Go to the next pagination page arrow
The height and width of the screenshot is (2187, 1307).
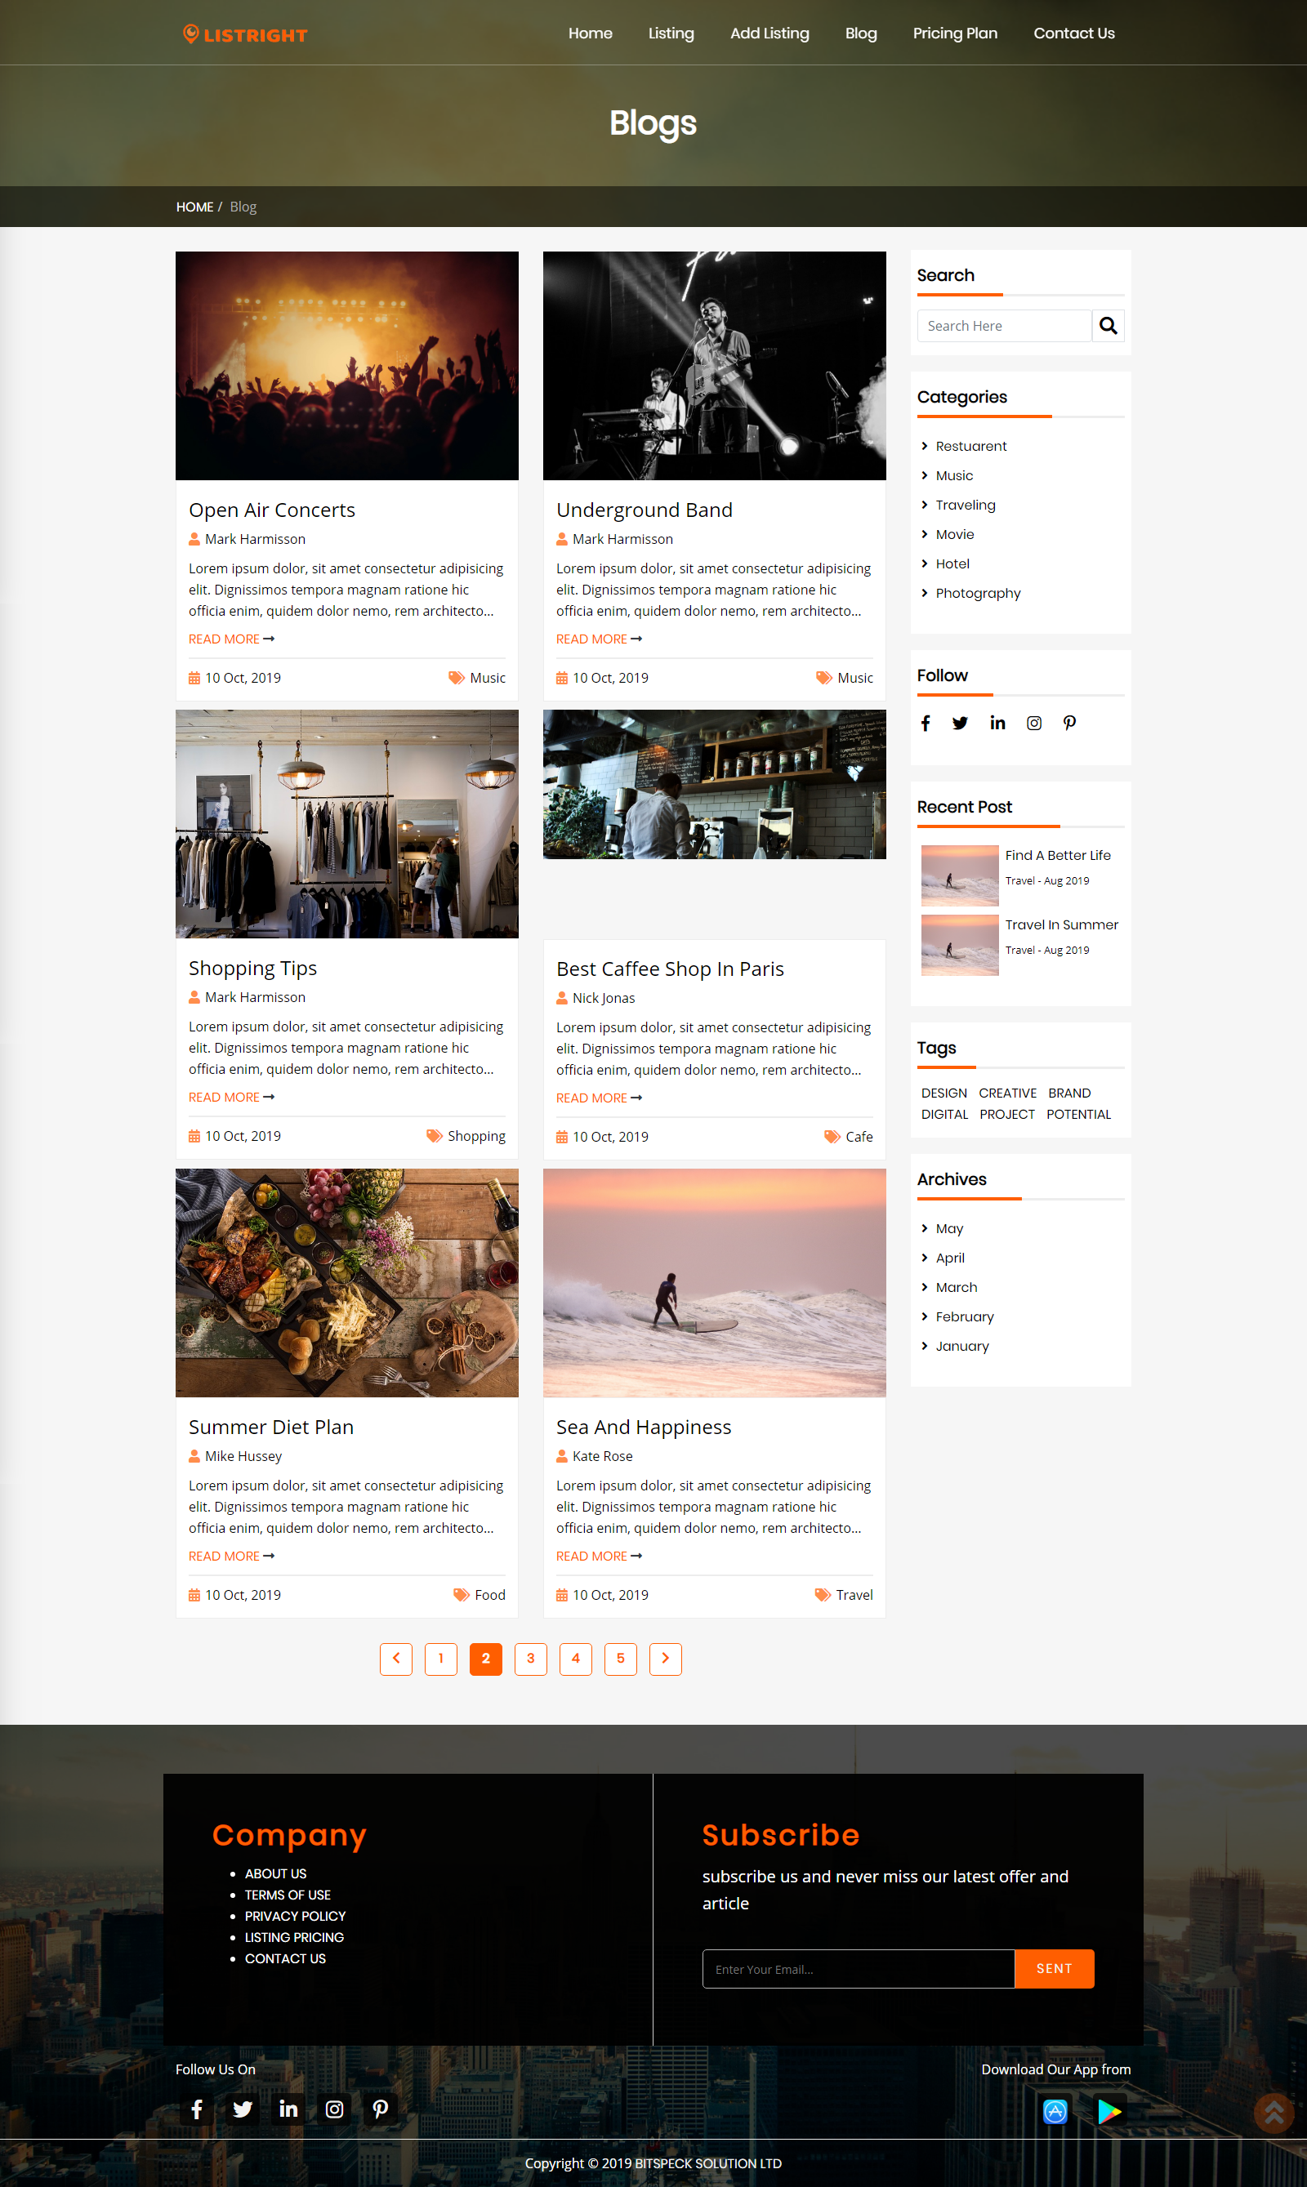665,1659
